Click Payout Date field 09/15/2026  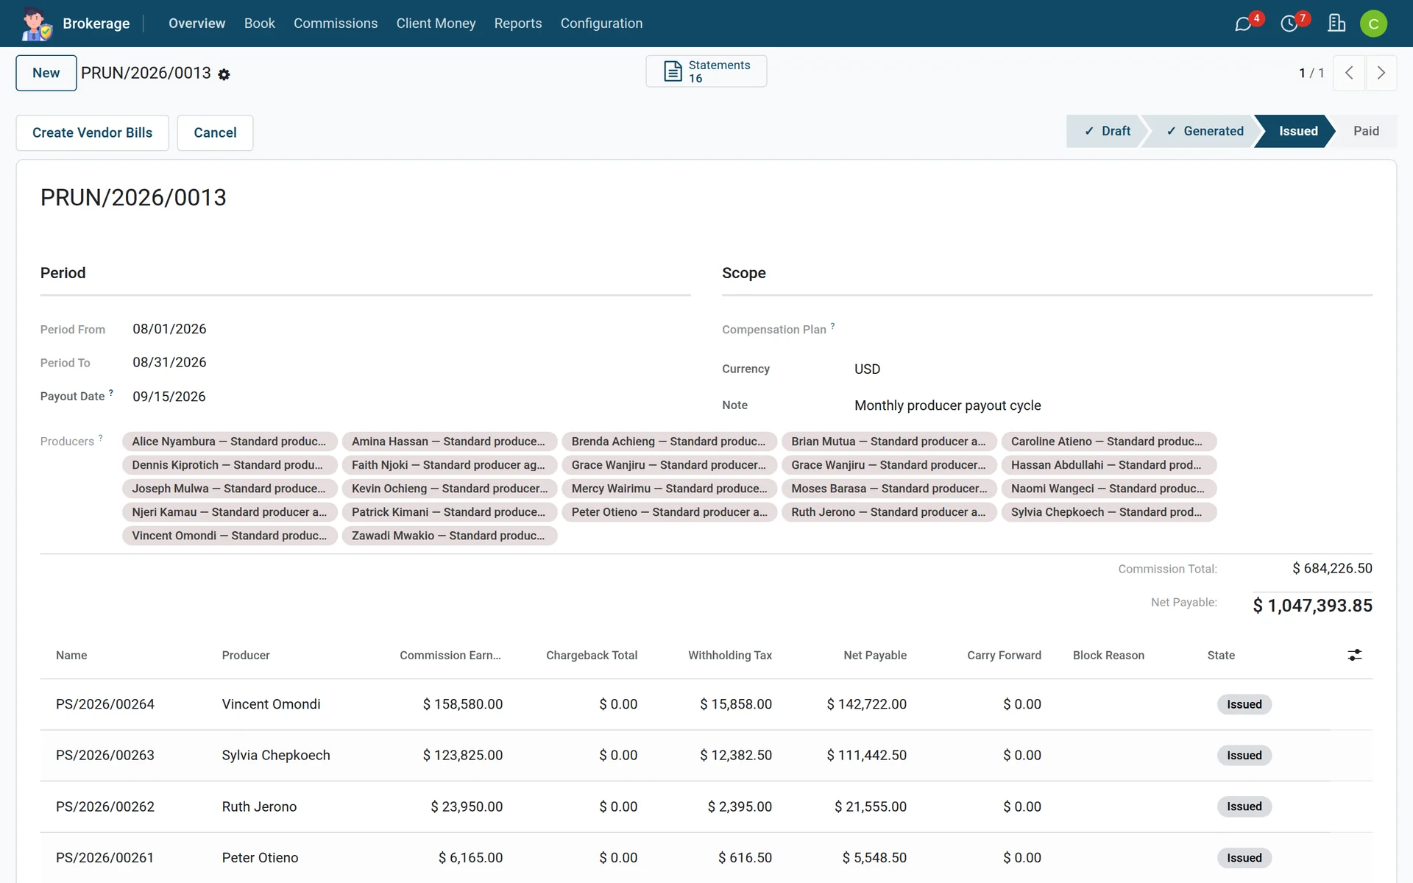pyautogui.click(x=169, y=397)
